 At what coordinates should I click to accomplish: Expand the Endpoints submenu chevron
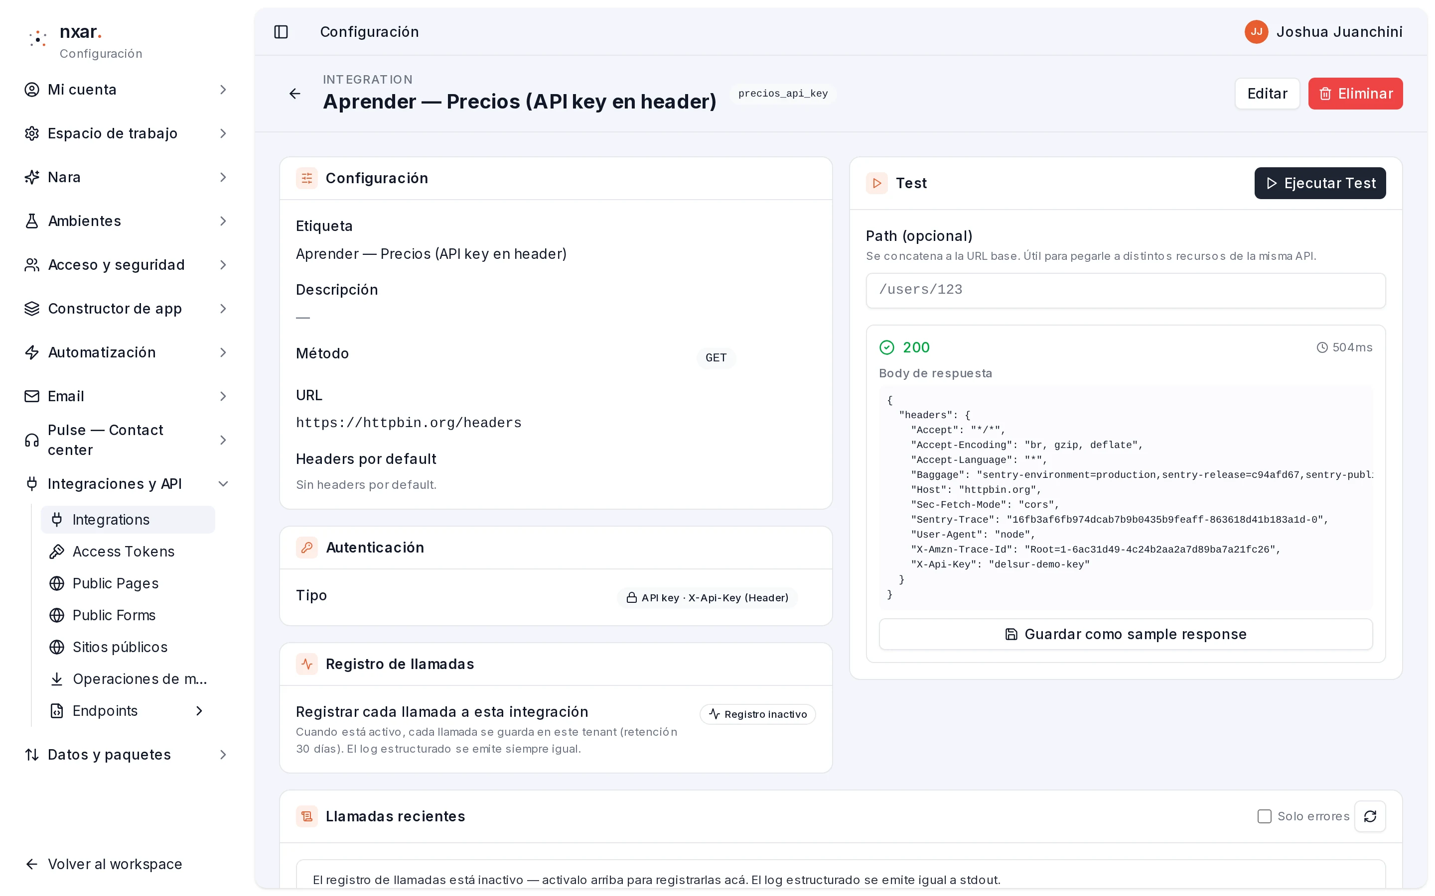(x=200, y=711)
